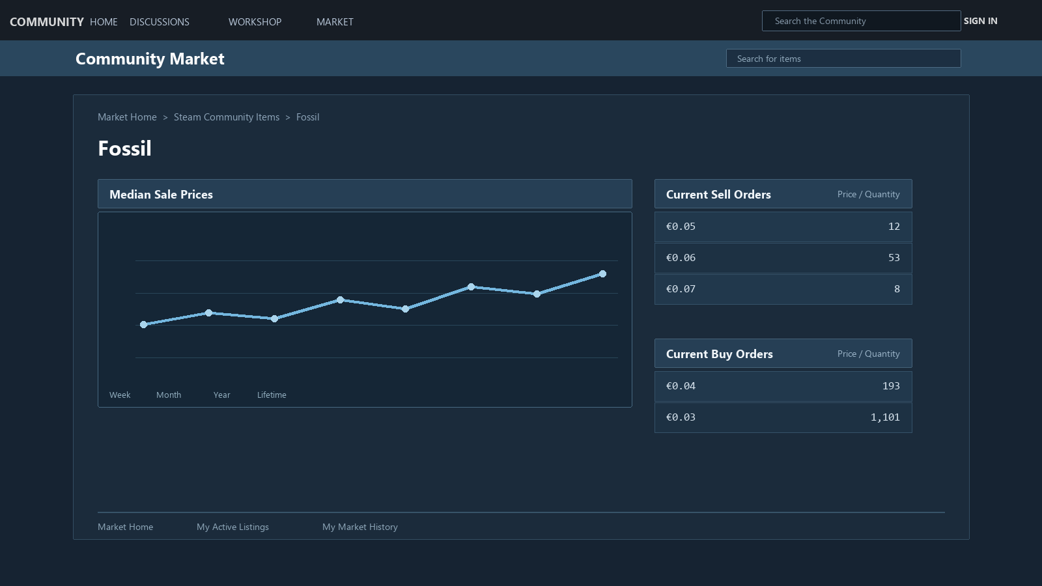This screenshot has width=1042, height=586.
Task: Click the Fossil breadcrumb
Action: 307,117
